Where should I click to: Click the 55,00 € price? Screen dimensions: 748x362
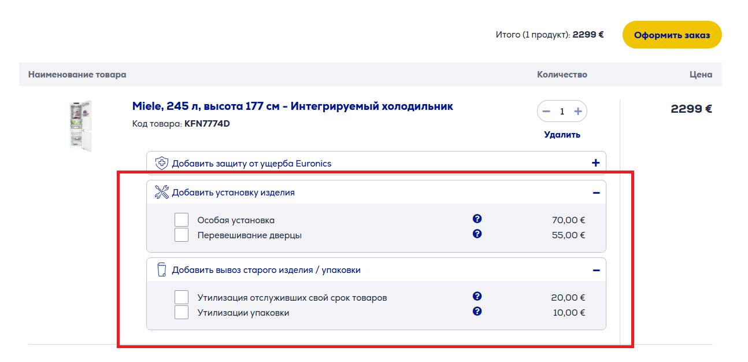point(568,235)
